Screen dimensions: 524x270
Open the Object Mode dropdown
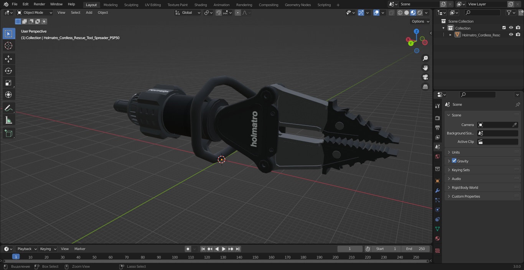(35, 13)
